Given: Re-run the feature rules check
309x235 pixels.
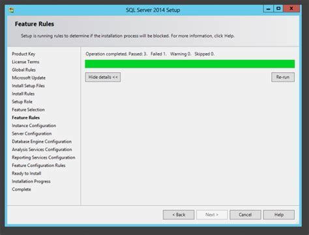Looking at the screenshot, I should coord(283,77).
